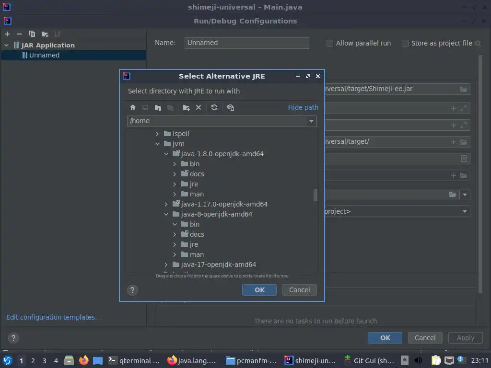The height and width of the screenshot is (368, 491).
Task: Confirm with OK in Select Alternative JRE
Action: pyautogui.click(x=259, y=290)
